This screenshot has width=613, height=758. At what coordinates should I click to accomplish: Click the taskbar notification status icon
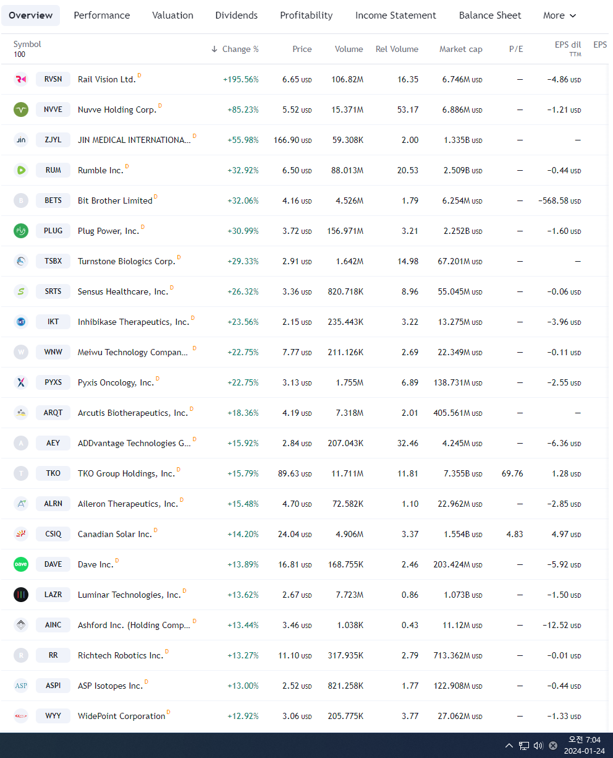pyautogui.click(x=553, y=746)
